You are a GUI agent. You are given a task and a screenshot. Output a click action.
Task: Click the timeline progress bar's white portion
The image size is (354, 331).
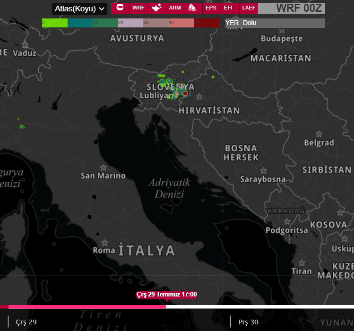260,307
